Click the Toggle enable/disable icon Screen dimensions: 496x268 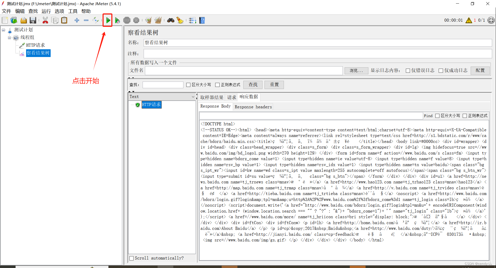(96, 20)
